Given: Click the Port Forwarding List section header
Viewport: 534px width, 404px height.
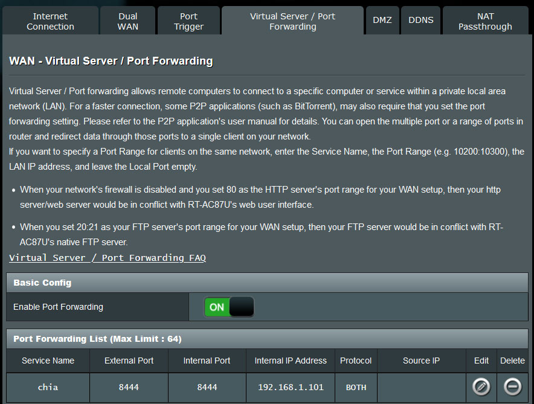Looking at the screenshot, I should pos(267,339).
